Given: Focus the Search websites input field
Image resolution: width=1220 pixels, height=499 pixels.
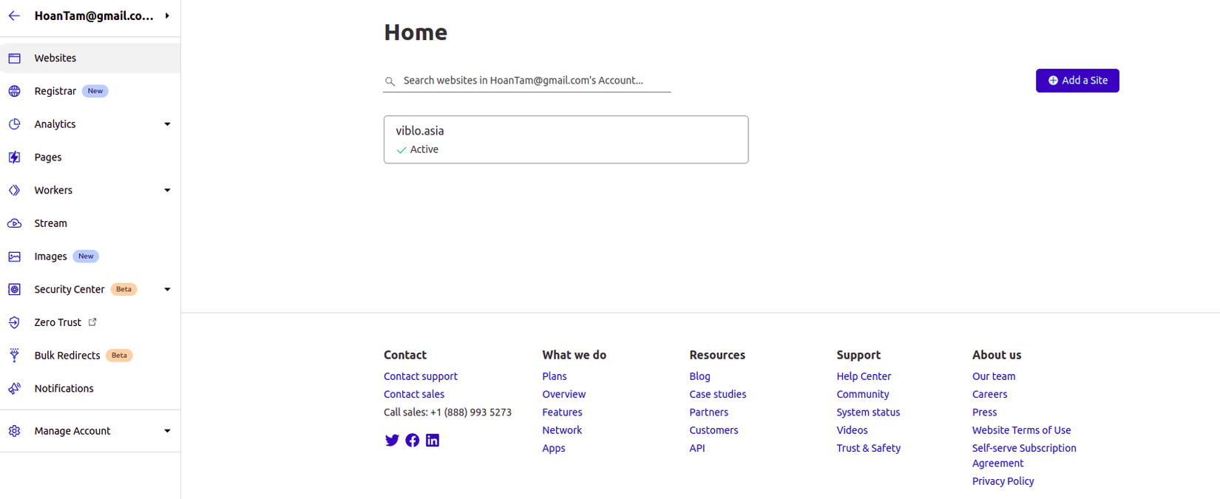Looking at the screenshot, I should 532,81.
